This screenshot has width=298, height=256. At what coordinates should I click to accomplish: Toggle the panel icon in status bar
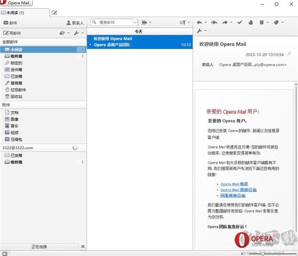[5, 254]
